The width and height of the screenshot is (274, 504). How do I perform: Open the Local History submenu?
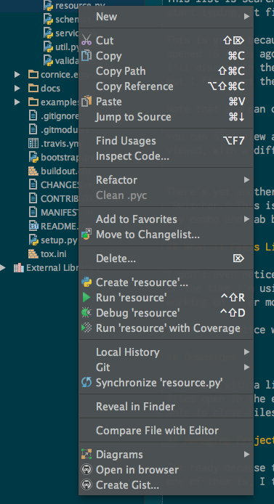166,352
